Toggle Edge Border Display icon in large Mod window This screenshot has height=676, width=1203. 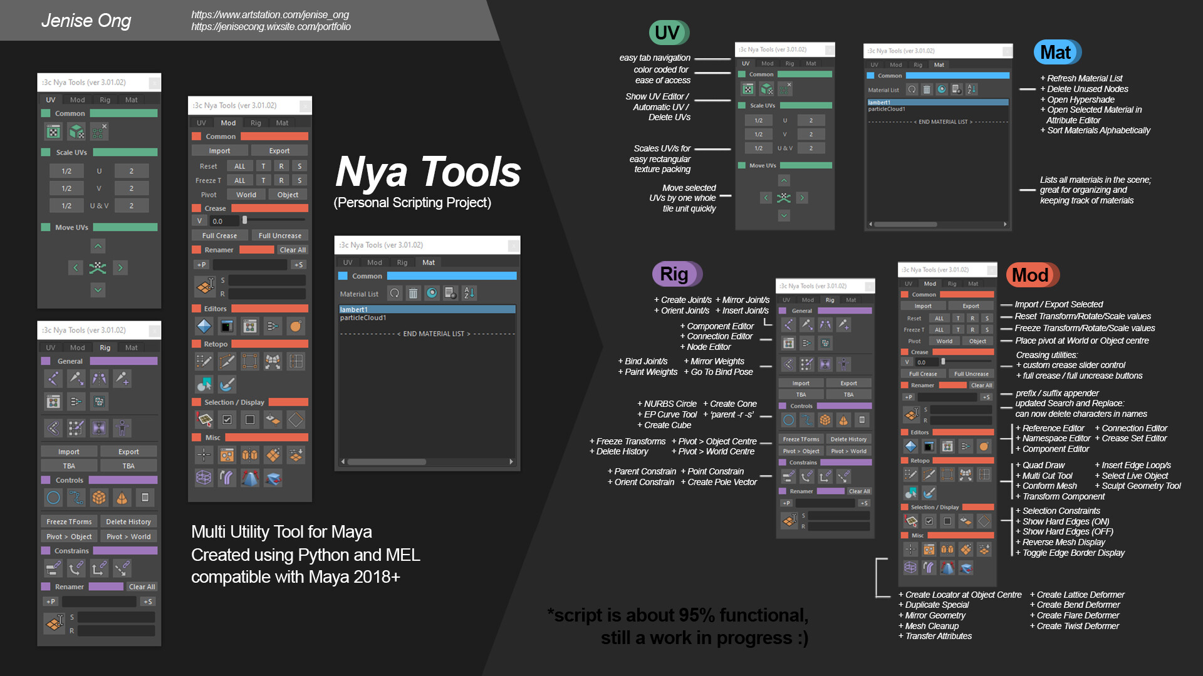[x=296, y=419]
